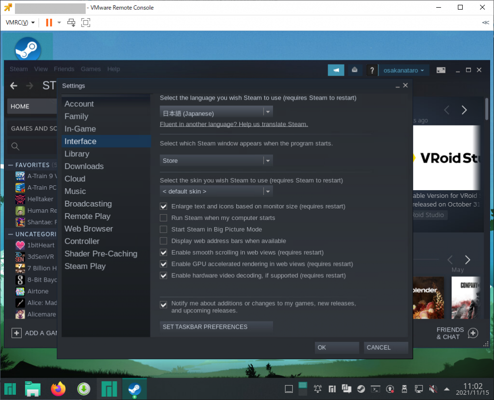Toggle Enable smooth scrolling in web views

164,253
